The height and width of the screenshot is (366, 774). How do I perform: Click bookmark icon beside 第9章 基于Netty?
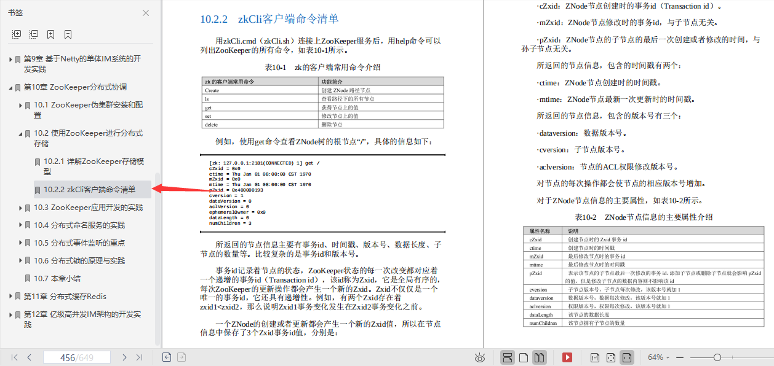coord(18,60)
